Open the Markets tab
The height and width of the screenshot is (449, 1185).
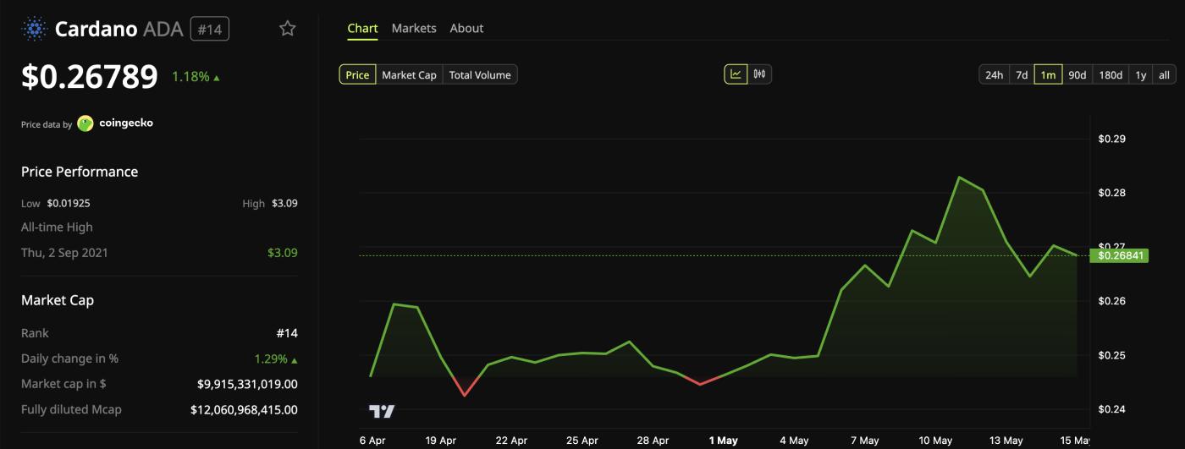point(414,28)
